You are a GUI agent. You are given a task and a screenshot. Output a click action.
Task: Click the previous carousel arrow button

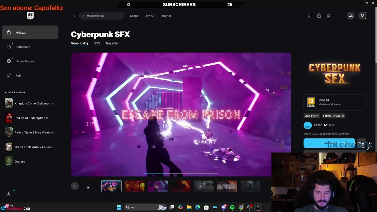coord(75,186)
